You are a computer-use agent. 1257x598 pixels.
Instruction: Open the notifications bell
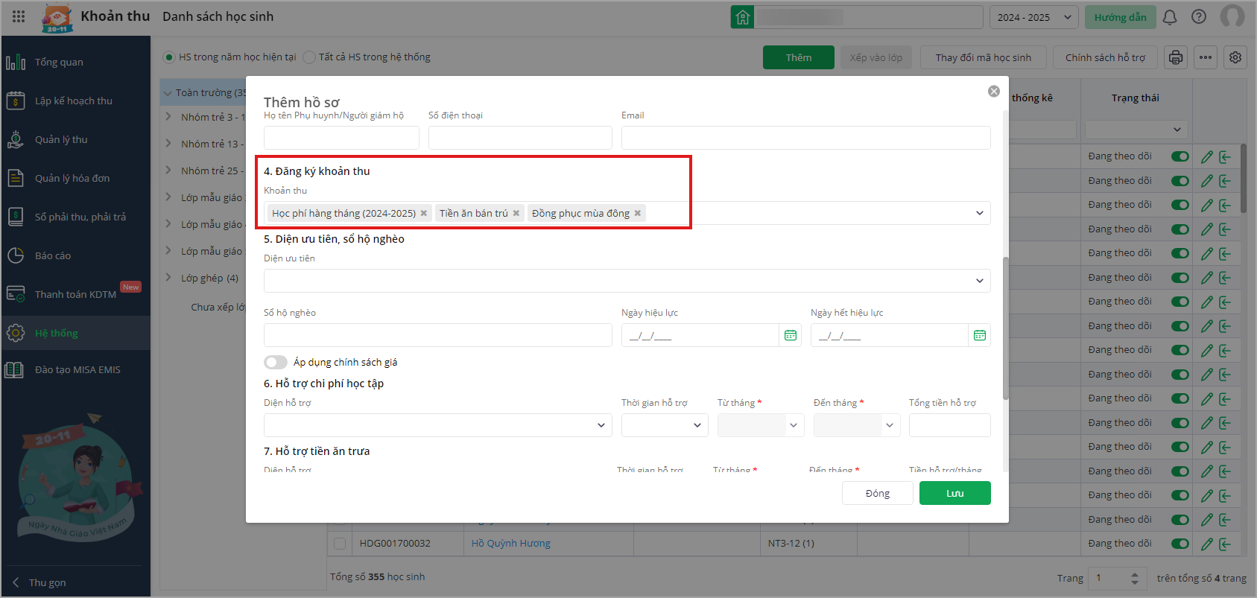pos(1170,17)
